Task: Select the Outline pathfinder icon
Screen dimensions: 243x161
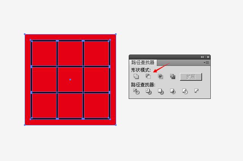Action: 185,91
